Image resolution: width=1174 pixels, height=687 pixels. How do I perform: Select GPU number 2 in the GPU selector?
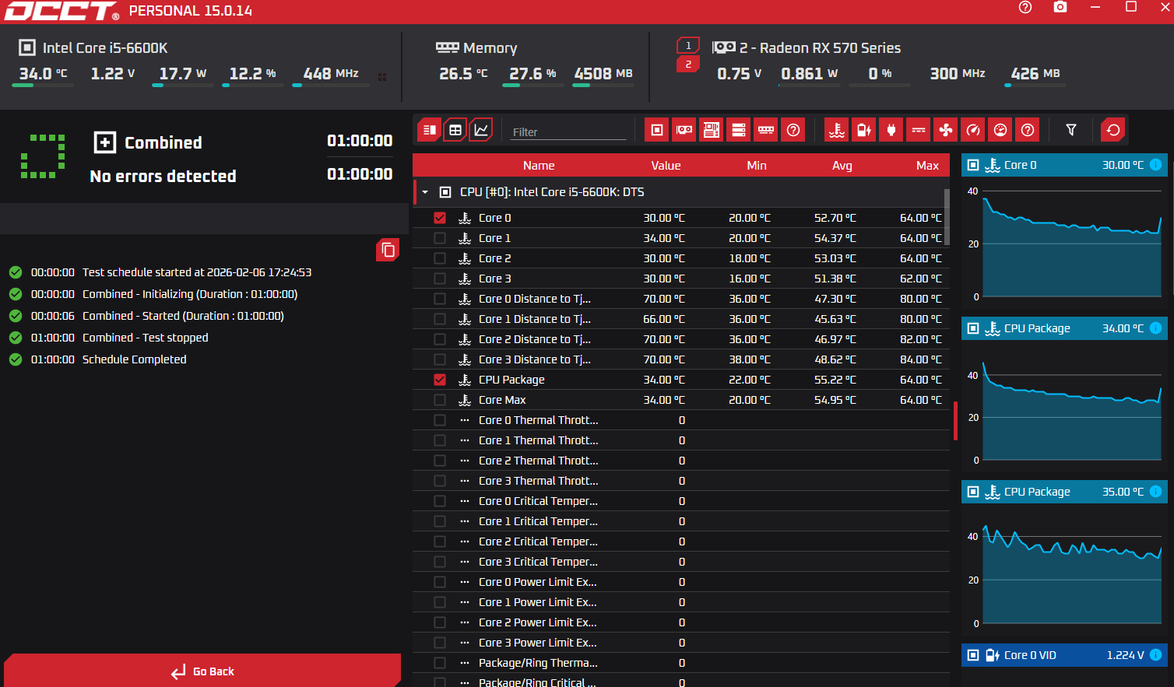(688, 65)
